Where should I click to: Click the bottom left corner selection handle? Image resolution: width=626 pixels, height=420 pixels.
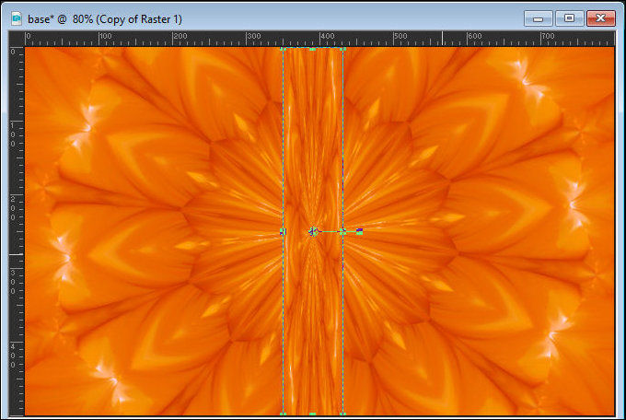(283, 414)
